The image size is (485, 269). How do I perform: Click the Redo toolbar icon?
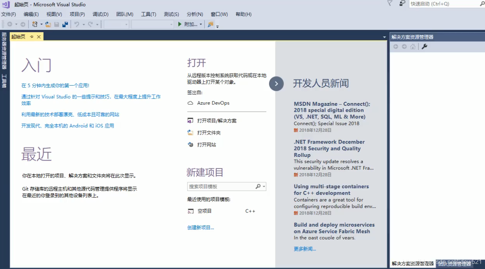pos(90,24)
